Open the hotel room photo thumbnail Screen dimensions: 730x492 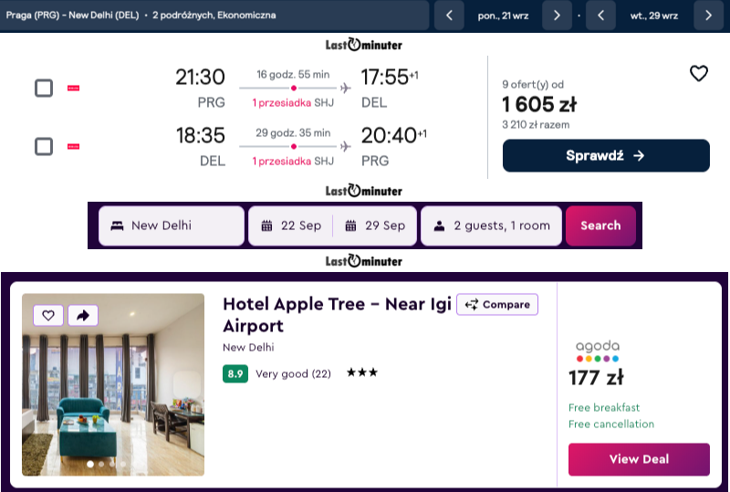[x=113, y=384]
